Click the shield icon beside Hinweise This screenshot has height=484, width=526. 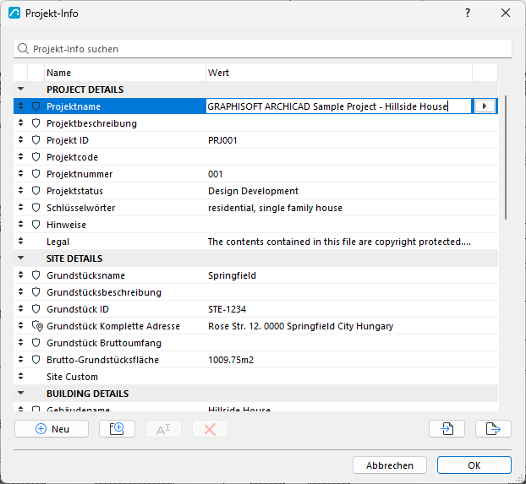coord(36,224)
